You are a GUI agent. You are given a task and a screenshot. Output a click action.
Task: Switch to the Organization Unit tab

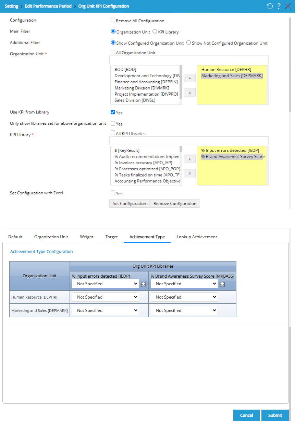51,237
